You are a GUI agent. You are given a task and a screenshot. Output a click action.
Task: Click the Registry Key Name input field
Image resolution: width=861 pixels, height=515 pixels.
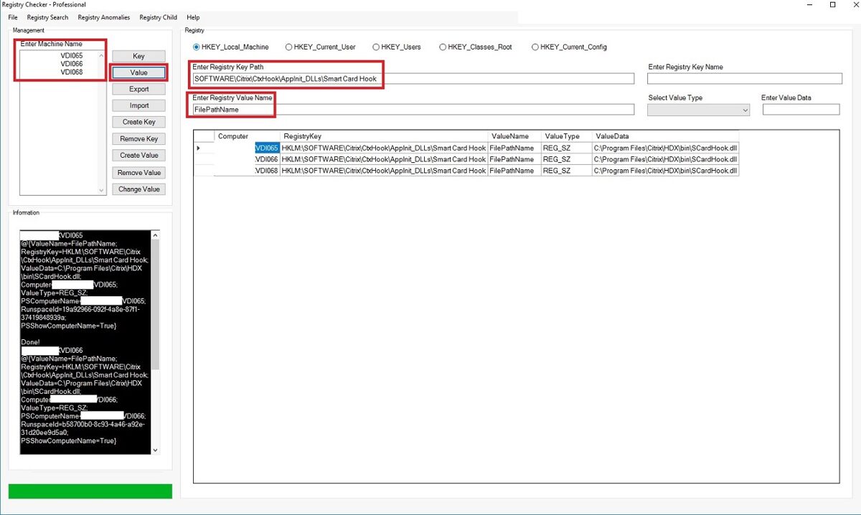coord(744,79)
